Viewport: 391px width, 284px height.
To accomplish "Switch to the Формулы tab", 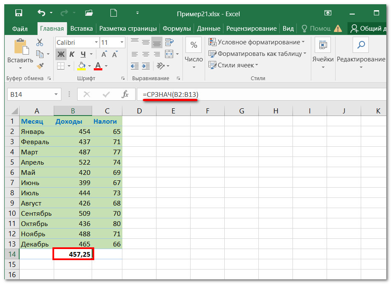I will [177, 29].
